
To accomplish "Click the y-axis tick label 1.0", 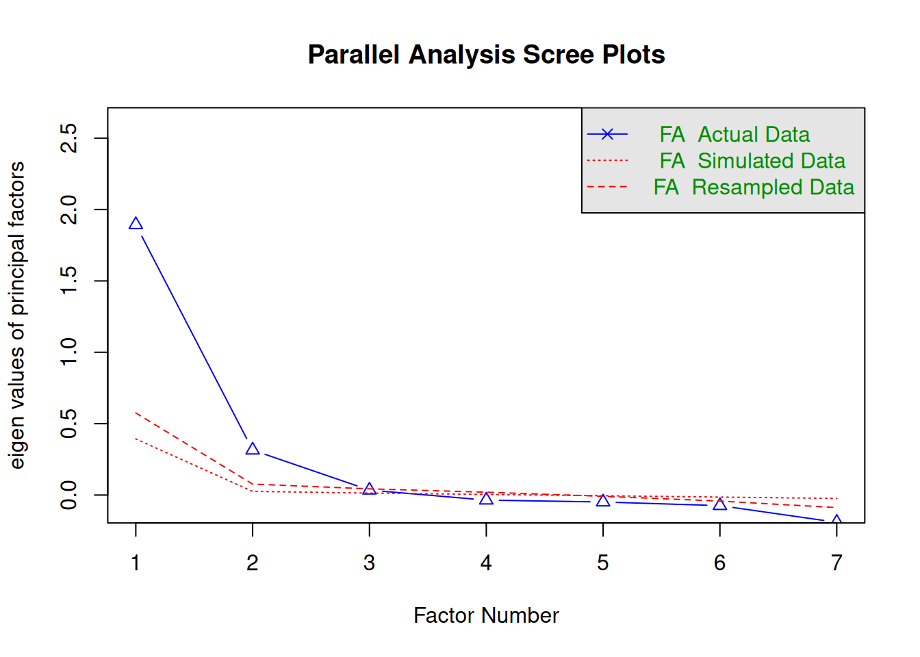I will [x=69, y=352].
